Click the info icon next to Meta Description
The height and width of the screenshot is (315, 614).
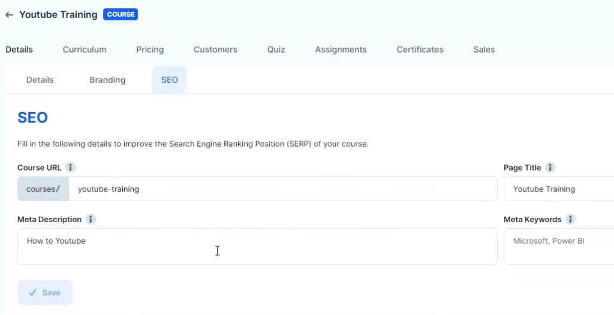91,220
